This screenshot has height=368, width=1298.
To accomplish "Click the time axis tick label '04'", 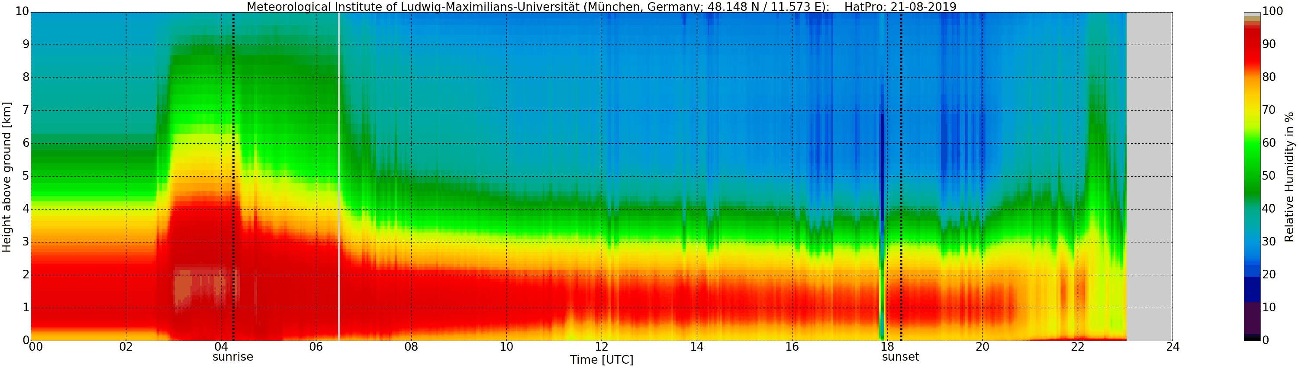I will (221, 347).
